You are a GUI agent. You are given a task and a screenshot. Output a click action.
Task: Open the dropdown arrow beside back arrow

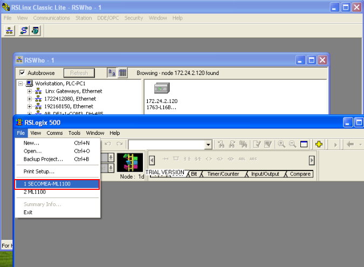[x=360, y=145]
